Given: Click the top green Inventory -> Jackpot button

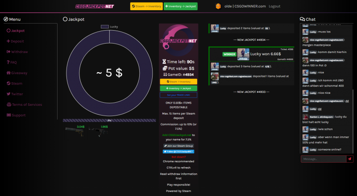Looking at the screenshot, I should tap(181, 6).
